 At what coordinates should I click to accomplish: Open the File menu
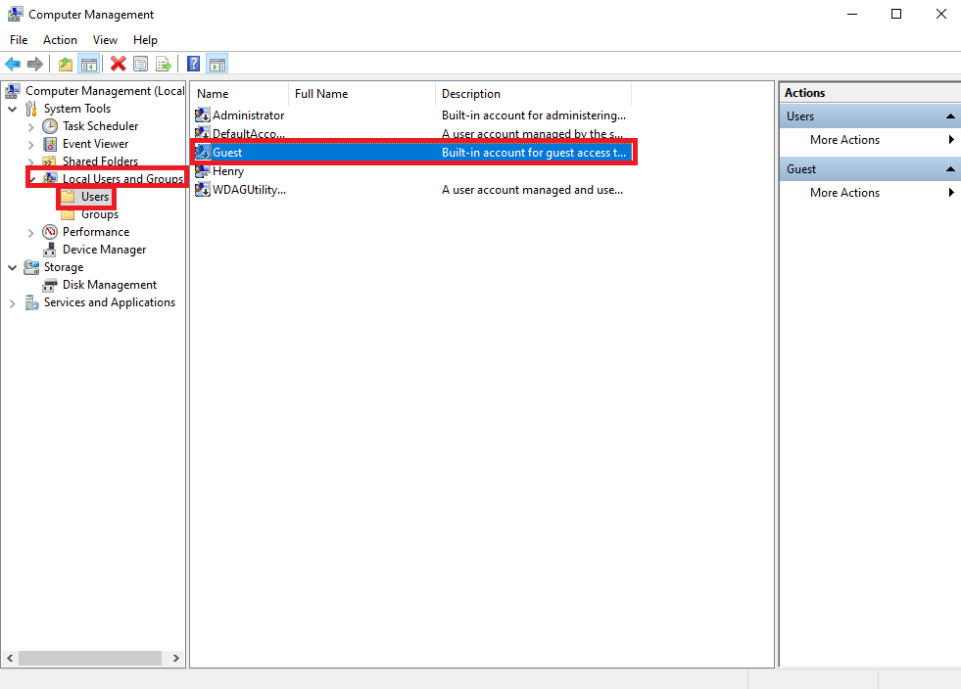19,40
